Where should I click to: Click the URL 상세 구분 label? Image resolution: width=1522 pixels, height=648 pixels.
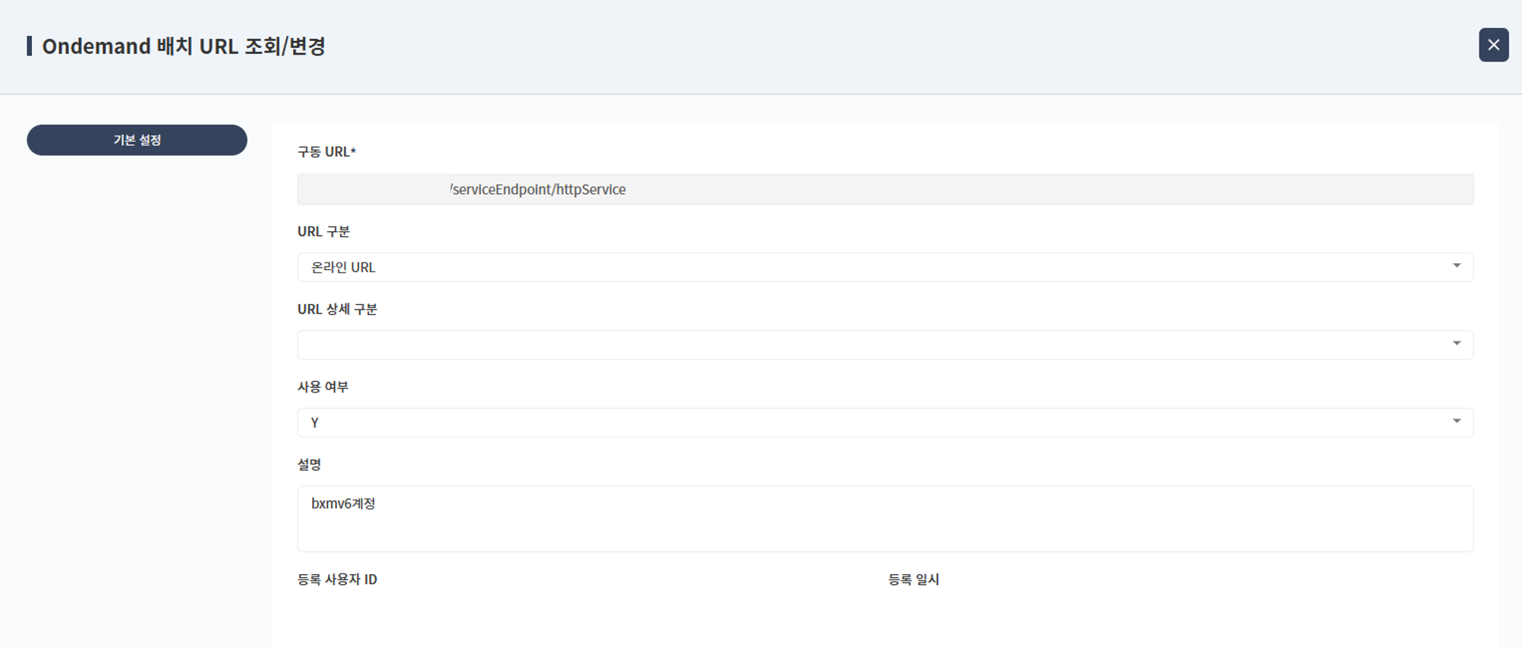pos(337,310)
